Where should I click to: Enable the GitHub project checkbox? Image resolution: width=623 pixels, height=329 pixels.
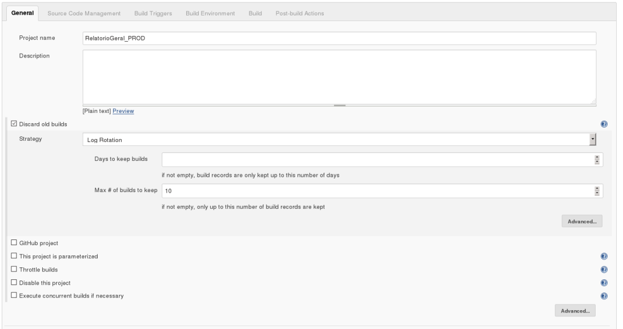coord(14,243)
